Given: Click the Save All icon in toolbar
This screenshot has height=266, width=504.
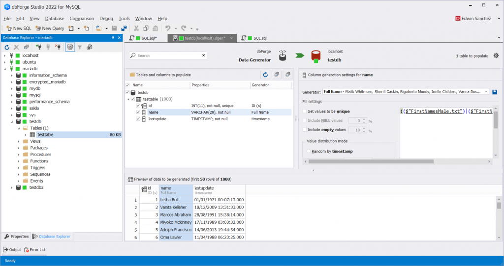Looking at the screenshot, I should 124,28.
